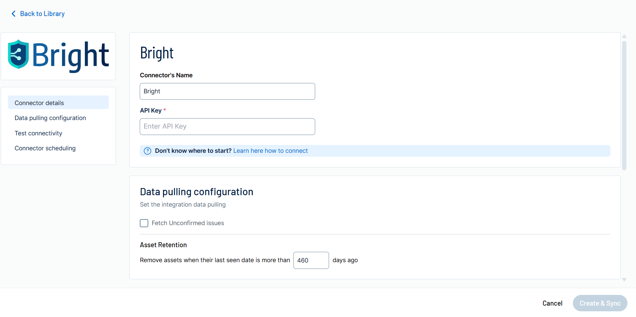Screen dimensions: 636x317
Task: Click into the Enter API Key field
Action: [x=227, y=127]
